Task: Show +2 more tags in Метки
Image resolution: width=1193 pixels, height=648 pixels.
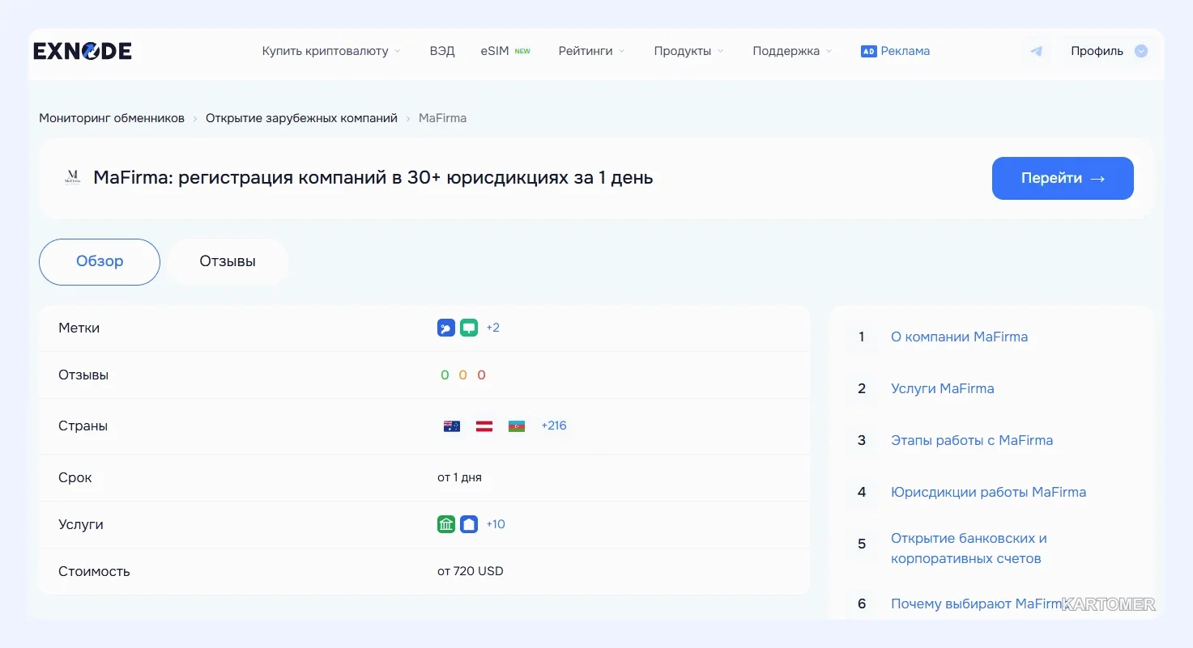Action: pos(493,328)
